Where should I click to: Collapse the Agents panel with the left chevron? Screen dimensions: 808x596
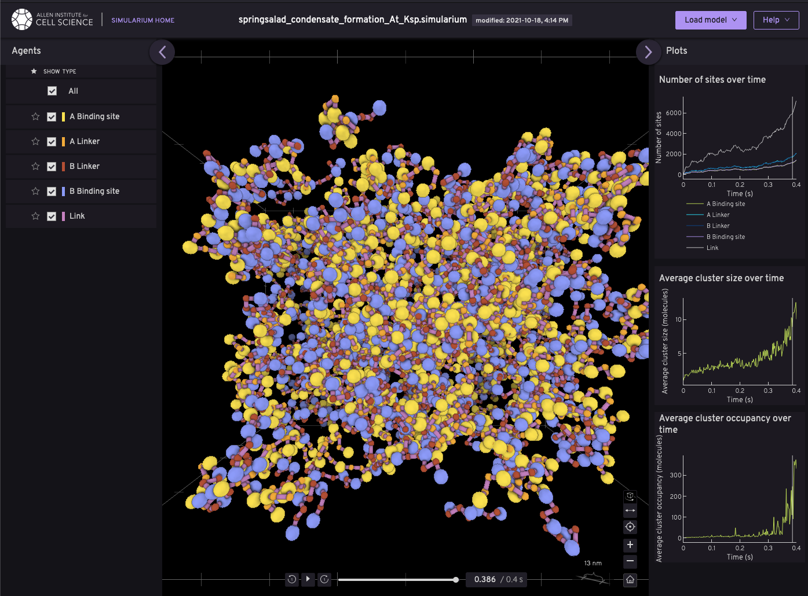point(162,52)
